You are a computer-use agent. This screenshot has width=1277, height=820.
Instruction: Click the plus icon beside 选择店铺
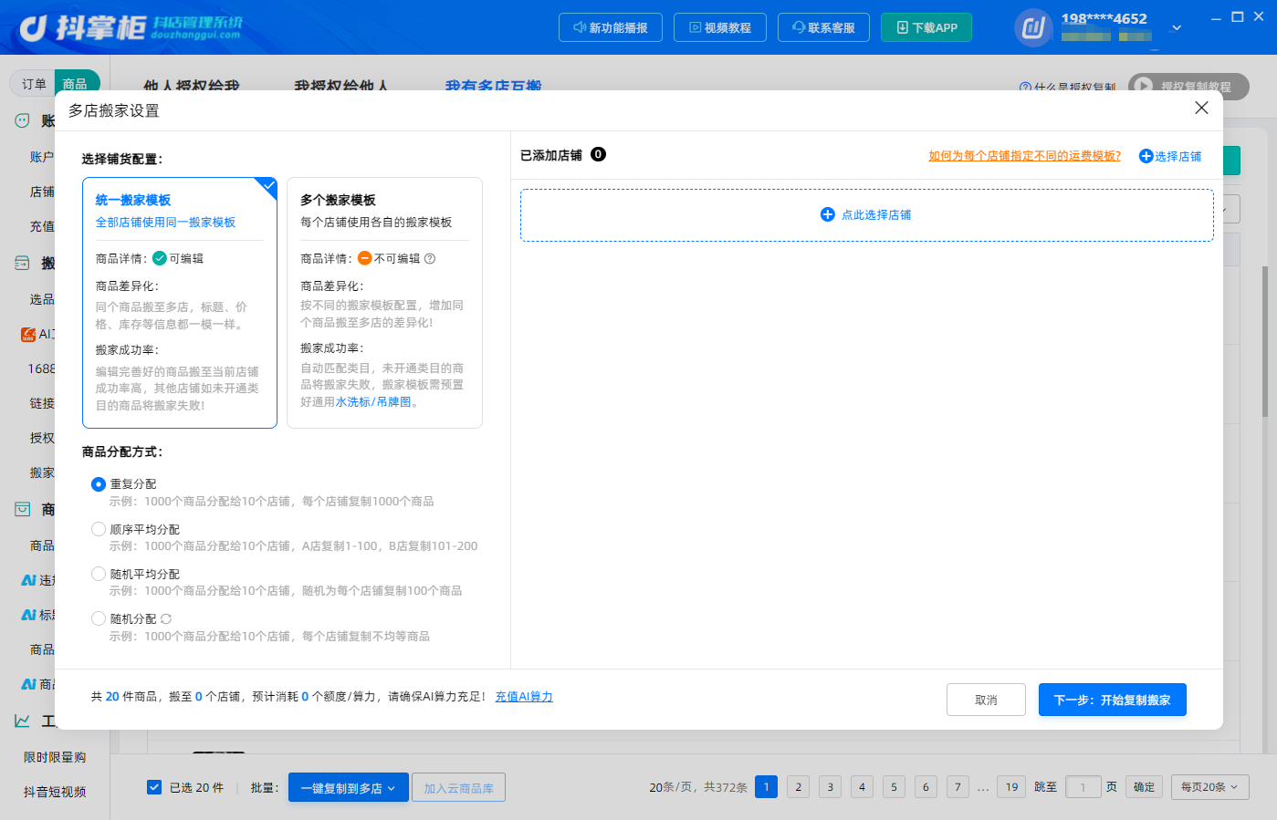point(1146,156)
